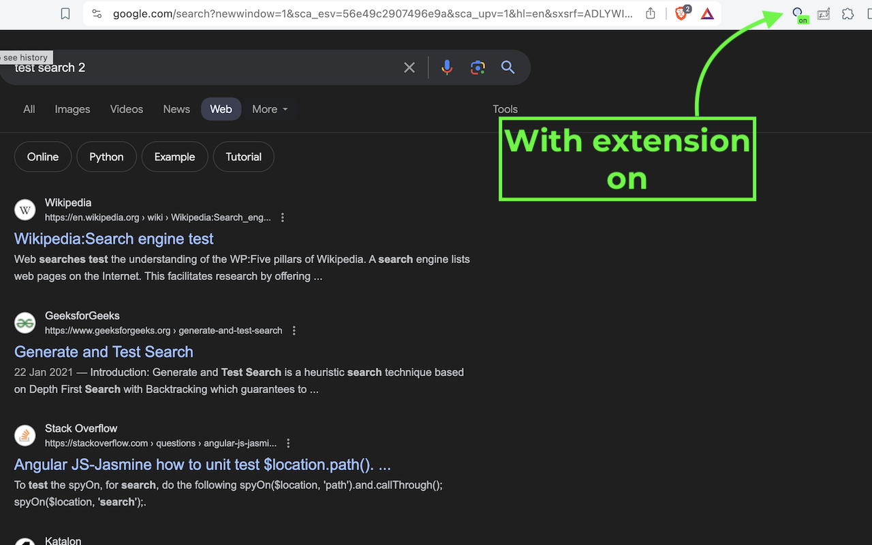Click into the 'test search 2' search field
The height and width of the screenshot is (545, 872).
(x=204, y=67)
